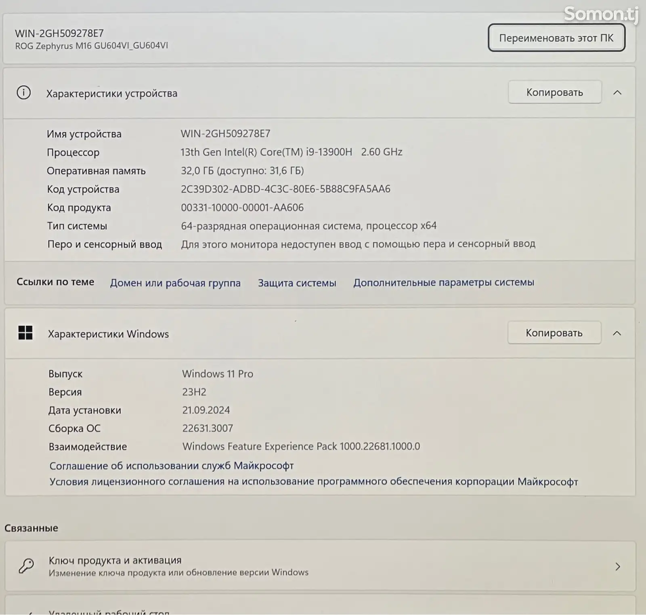Select install date 21.09.2024

pos(206,410)
